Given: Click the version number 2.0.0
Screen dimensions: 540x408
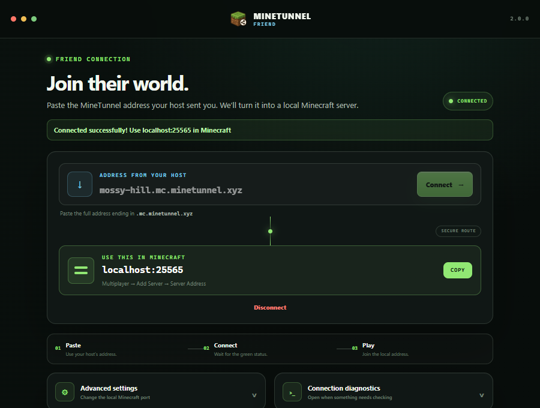Looking at the screenshot, I should click(520, 19).
